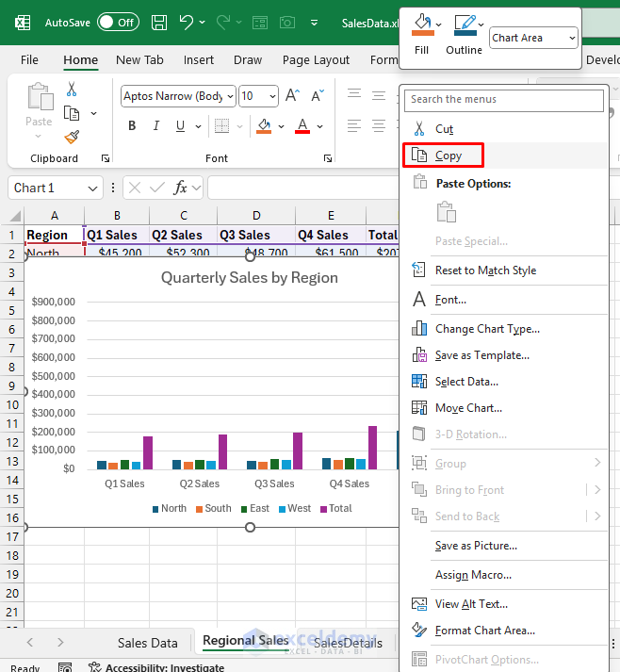Click the Search the menus field

(504, 100)
